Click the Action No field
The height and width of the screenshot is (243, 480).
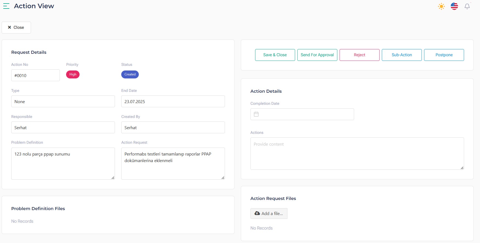tap(35, 75)
